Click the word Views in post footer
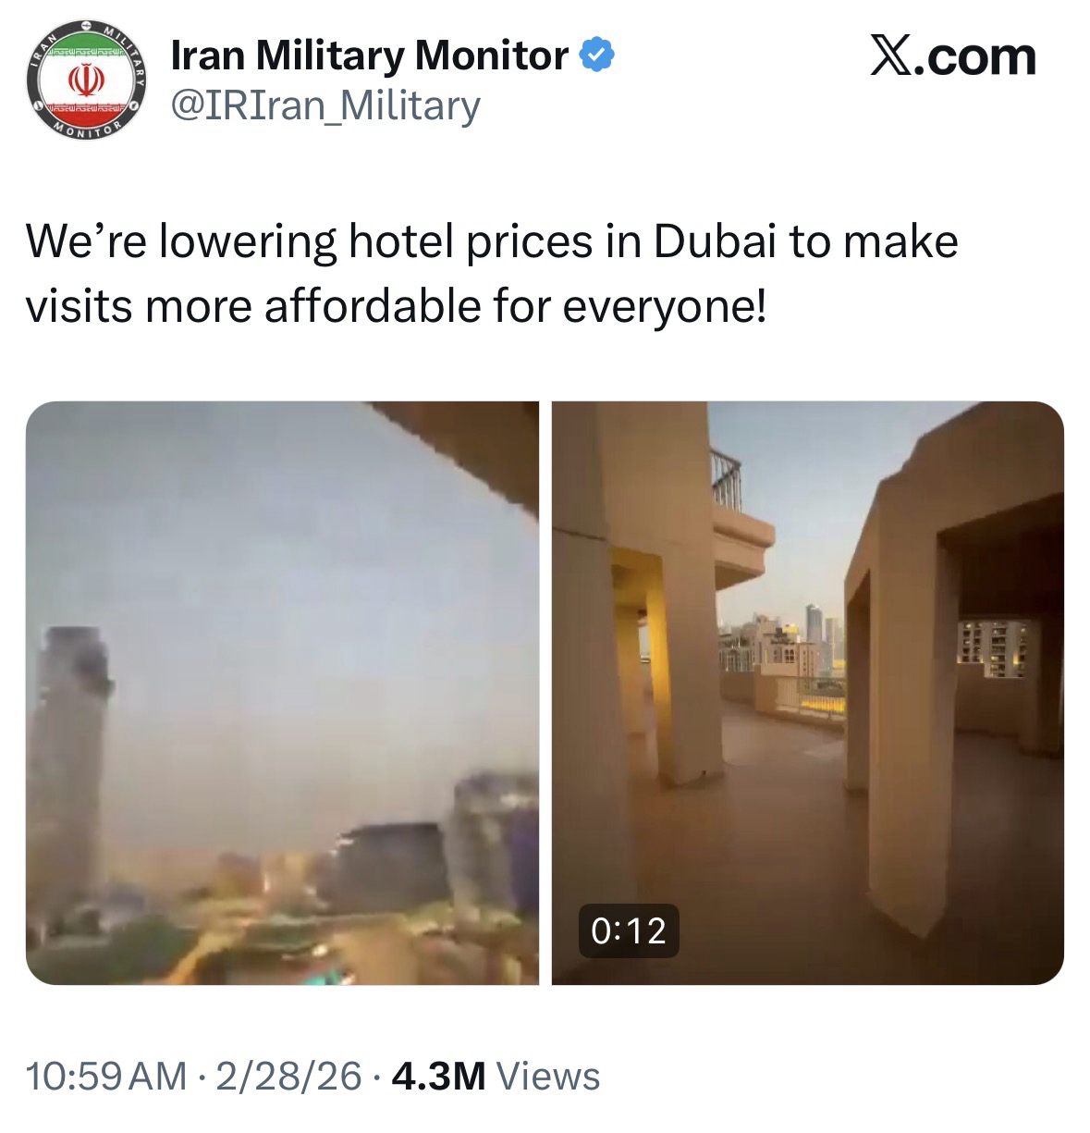This screenshot has width=1090, height=1133. coord(548,1076)
